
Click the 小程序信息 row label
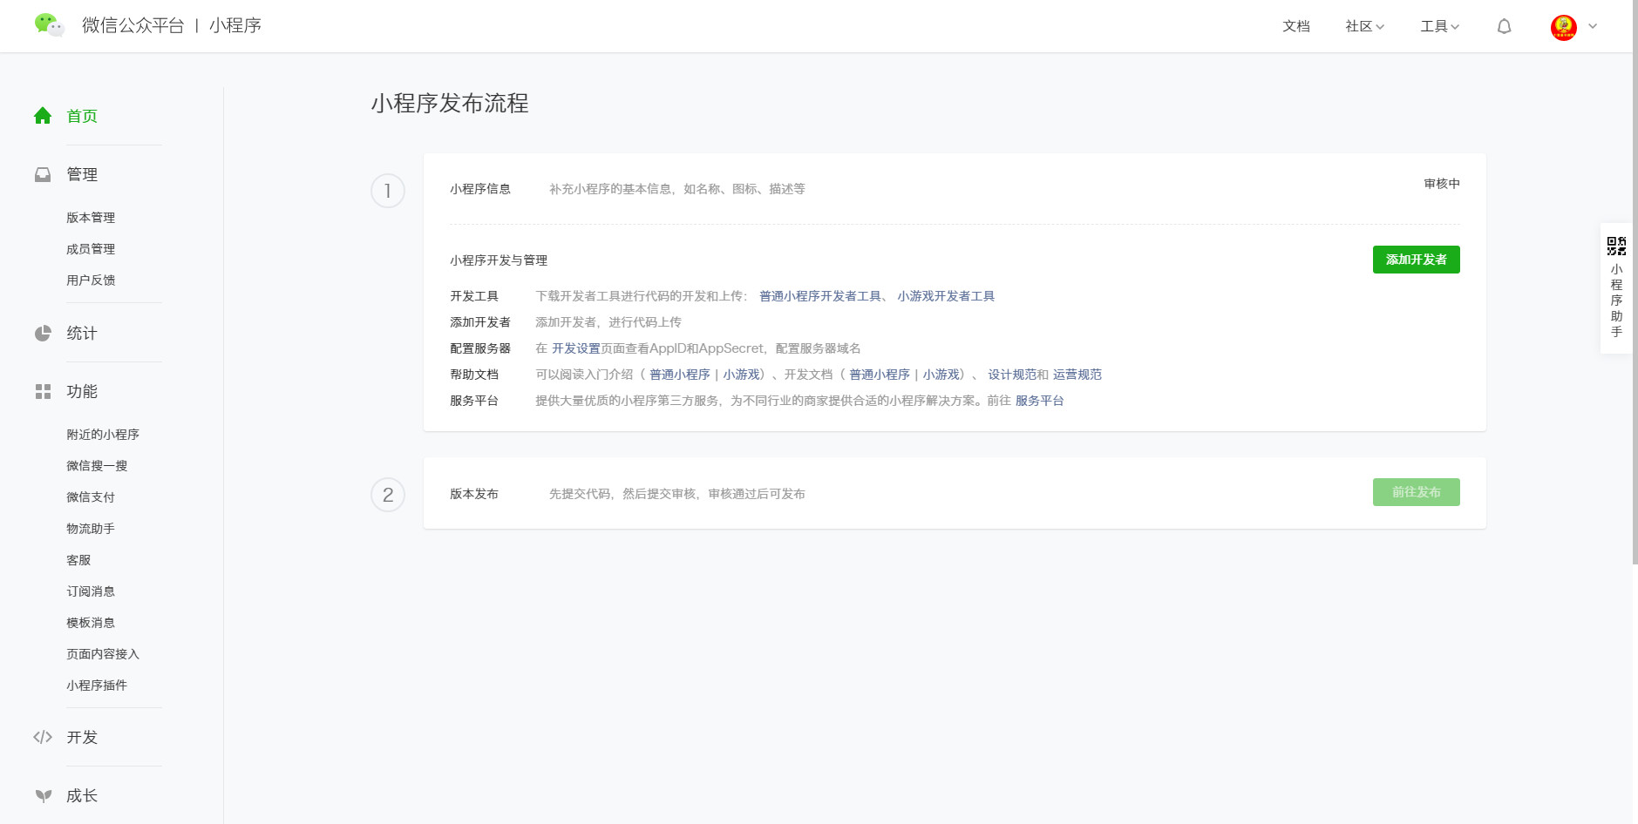[x=480, y=189]
